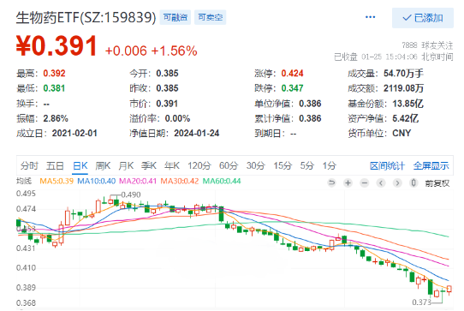
Task: Click the 溢价率 value 0.00%
Action: click(177, 118)
